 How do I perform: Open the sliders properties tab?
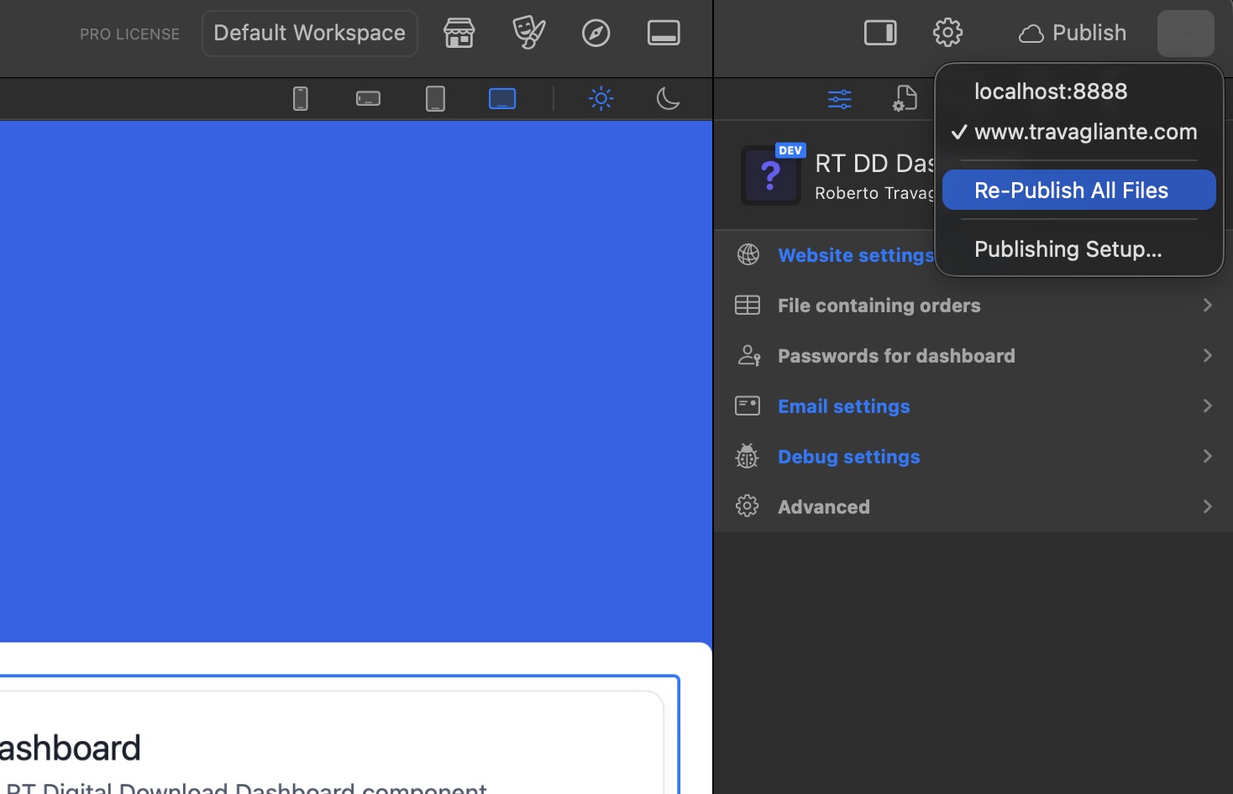coord(840,99)
